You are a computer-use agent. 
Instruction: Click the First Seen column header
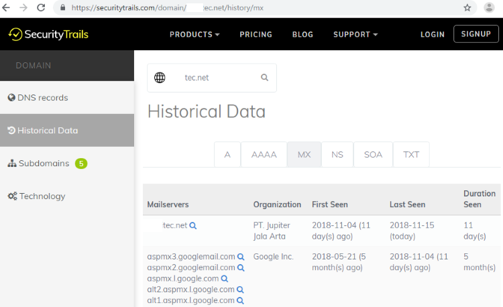330,204
